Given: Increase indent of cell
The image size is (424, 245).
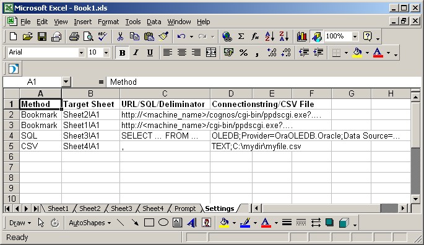Looking at the screenshot, I should click(x=318, y=53).
